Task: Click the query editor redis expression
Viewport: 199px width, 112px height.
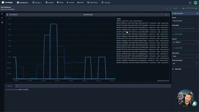Action: pos(17,90)
